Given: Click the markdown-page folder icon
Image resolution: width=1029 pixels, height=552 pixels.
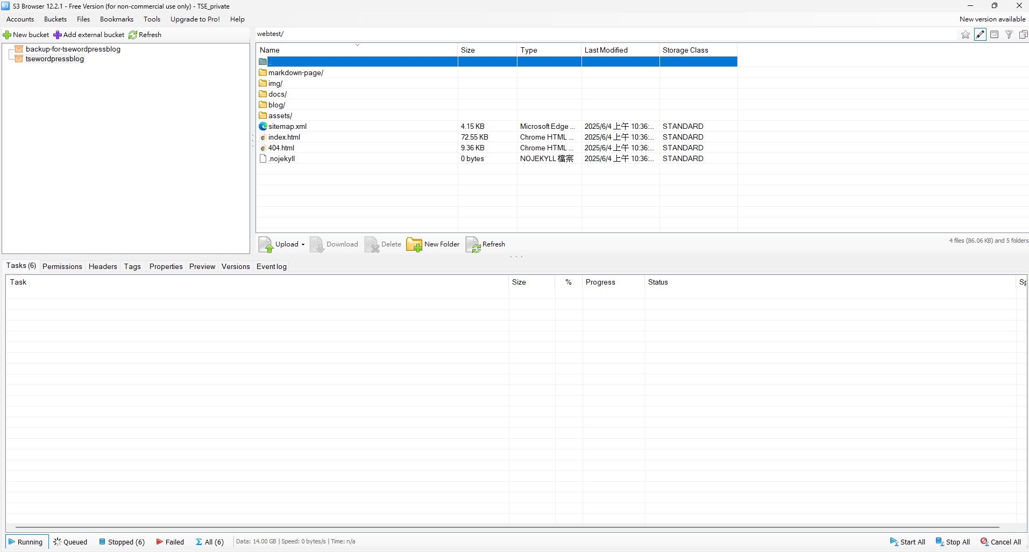Looking at the screenshot, I should [x=263, y=72].
